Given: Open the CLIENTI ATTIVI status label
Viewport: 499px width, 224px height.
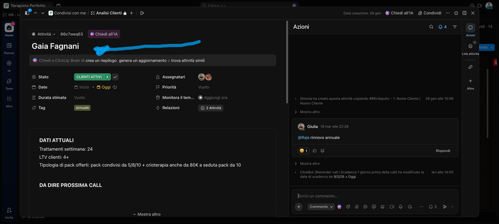Looking at the screenshot, I should 89,77.
